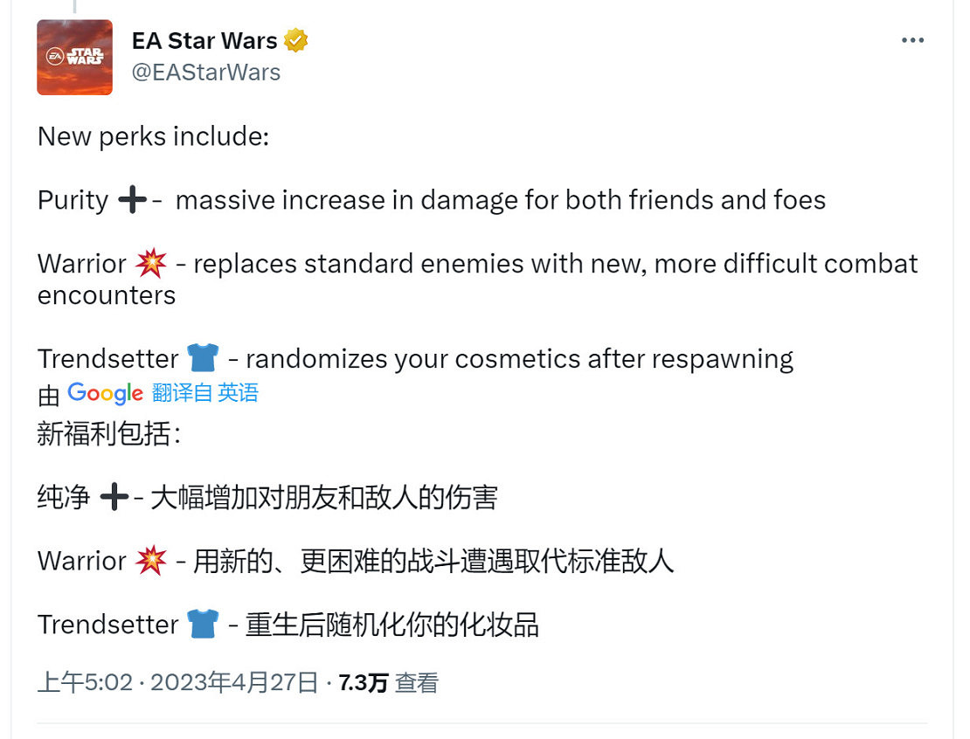
Task: Click the Google logo in translation line
Action: (105, 393)
